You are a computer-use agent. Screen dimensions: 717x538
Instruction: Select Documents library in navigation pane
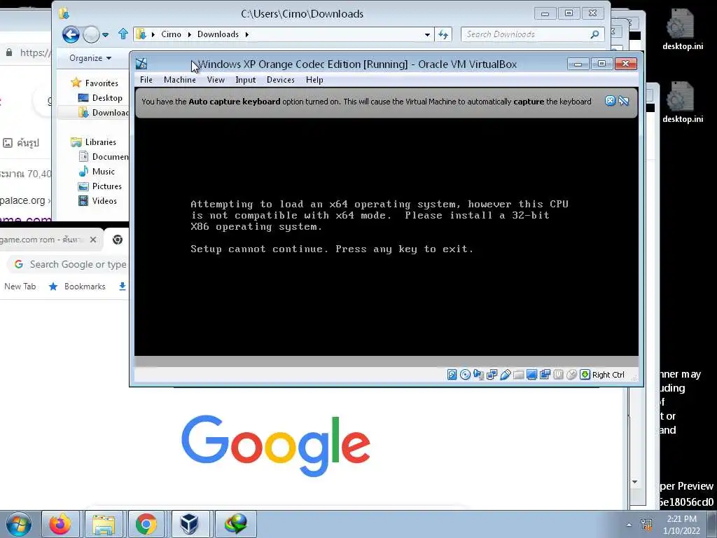(x=104, y=156)
